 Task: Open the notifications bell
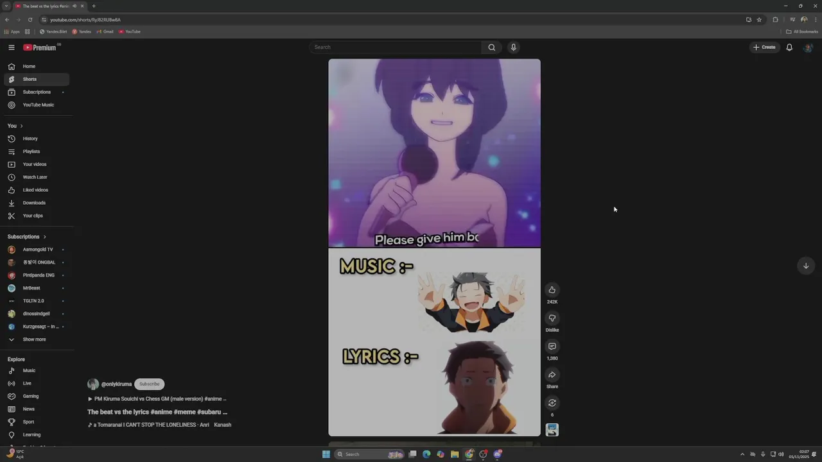(789, 47)
